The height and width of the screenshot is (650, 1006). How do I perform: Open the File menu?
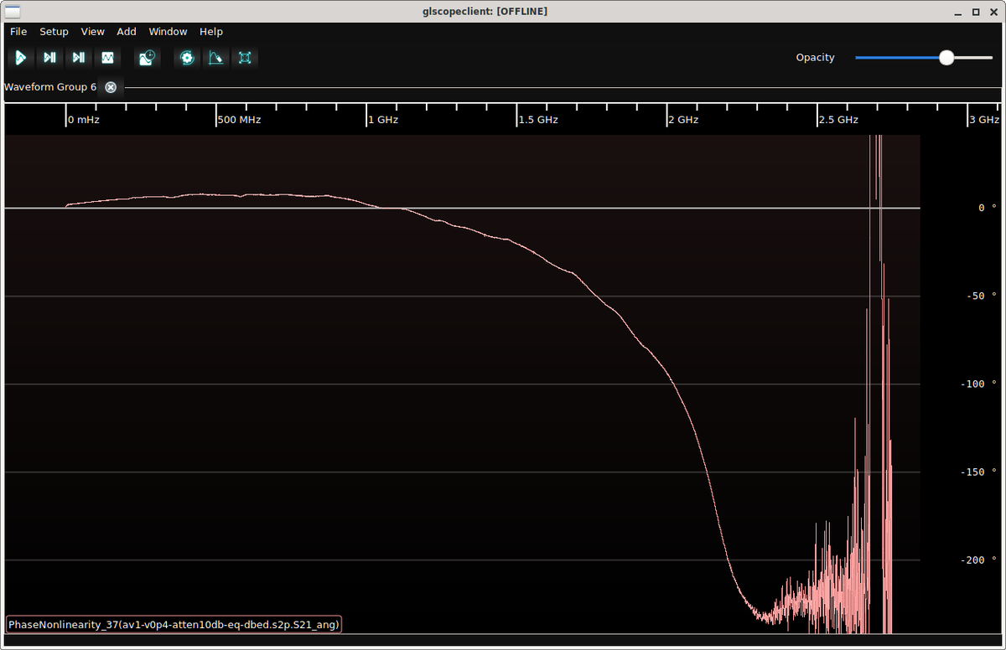click(18, 32)
